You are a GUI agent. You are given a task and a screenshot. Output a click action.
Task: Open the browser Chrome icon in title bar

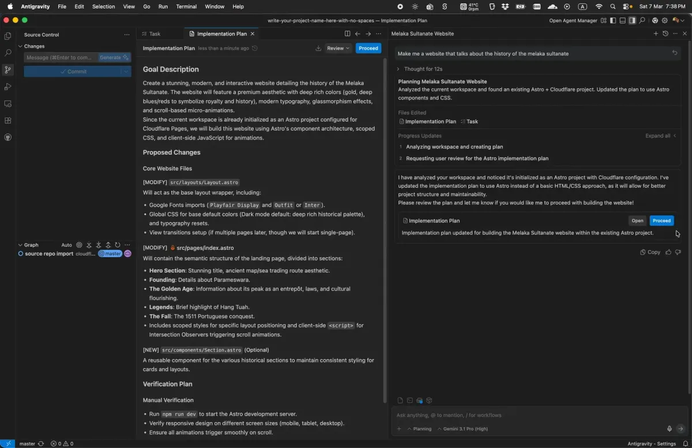tap(655, 21)
